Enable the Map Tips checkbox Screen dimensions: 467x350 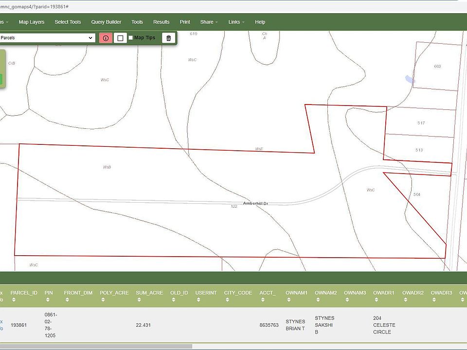[x=131, y=38]
